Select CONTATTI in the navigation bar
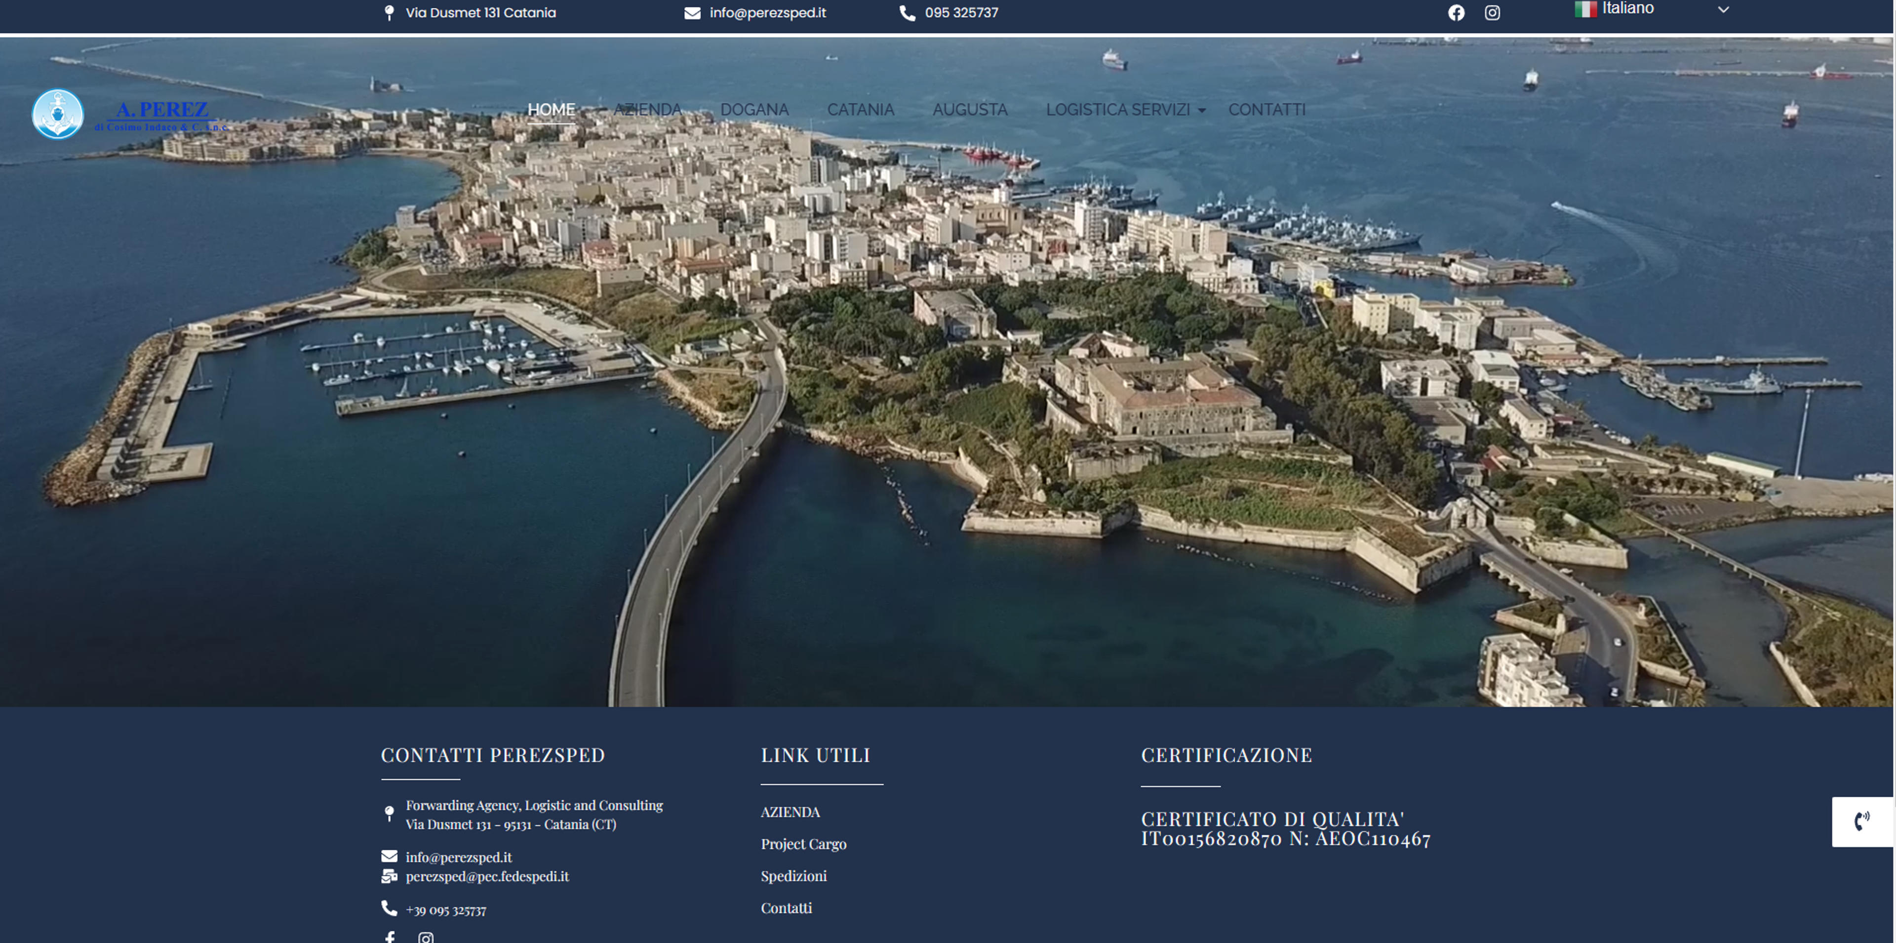 (1266, 110)
